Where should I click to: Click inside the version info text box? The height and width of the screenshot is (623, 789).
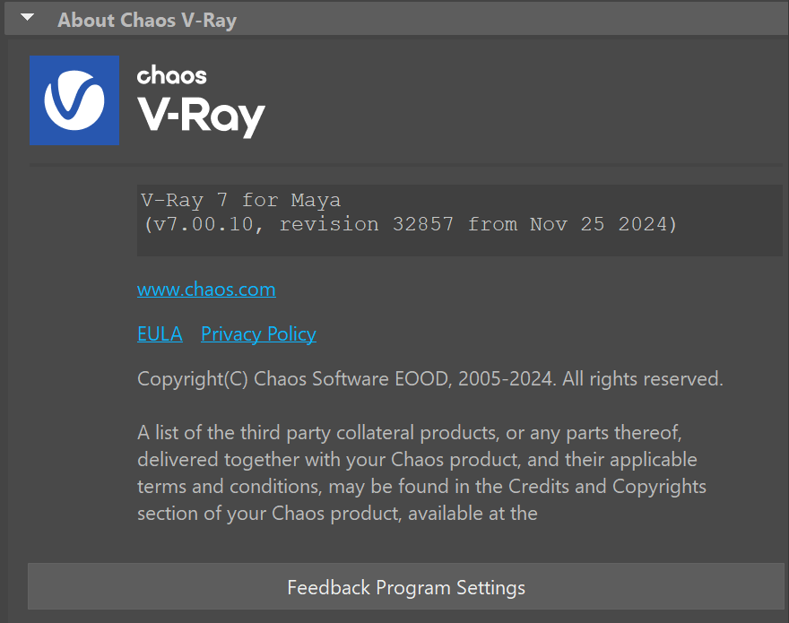460,221
